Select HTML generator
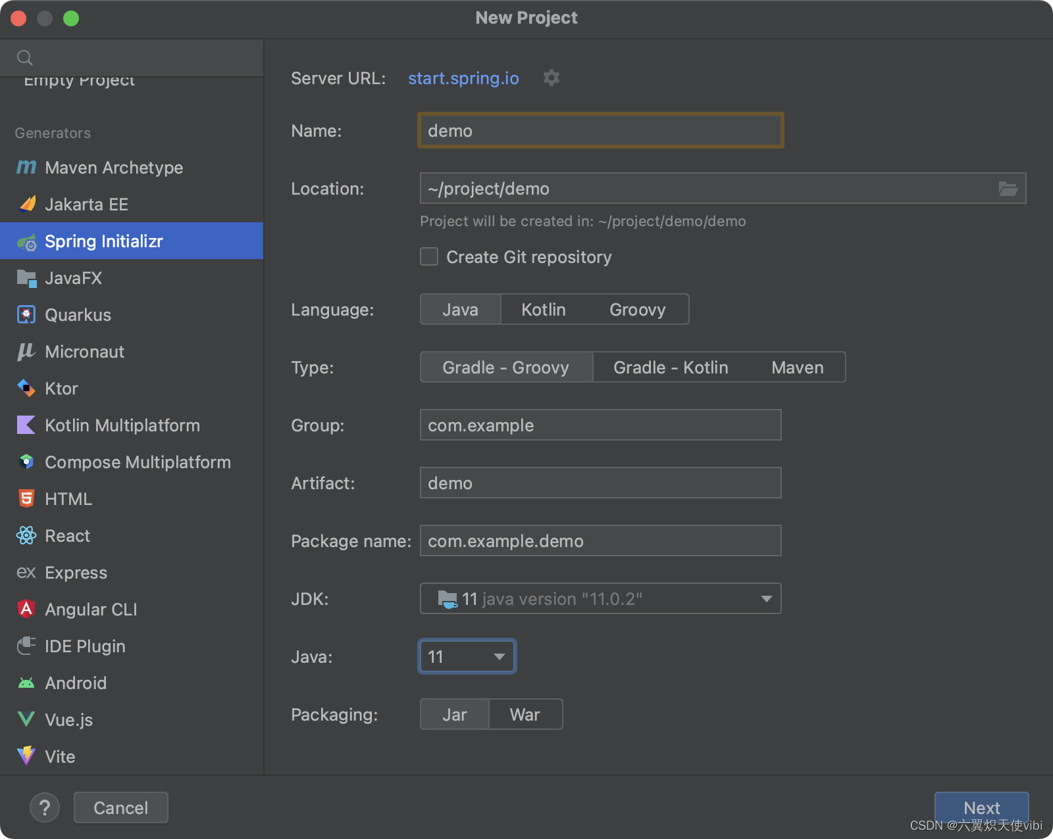This screenshot has width=1053, height=839. [132, 499]
